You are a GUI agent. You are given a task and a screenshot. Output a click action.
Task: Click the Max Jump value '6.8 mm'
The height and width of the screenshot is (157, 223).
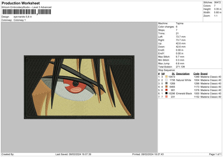pos(180,63)
